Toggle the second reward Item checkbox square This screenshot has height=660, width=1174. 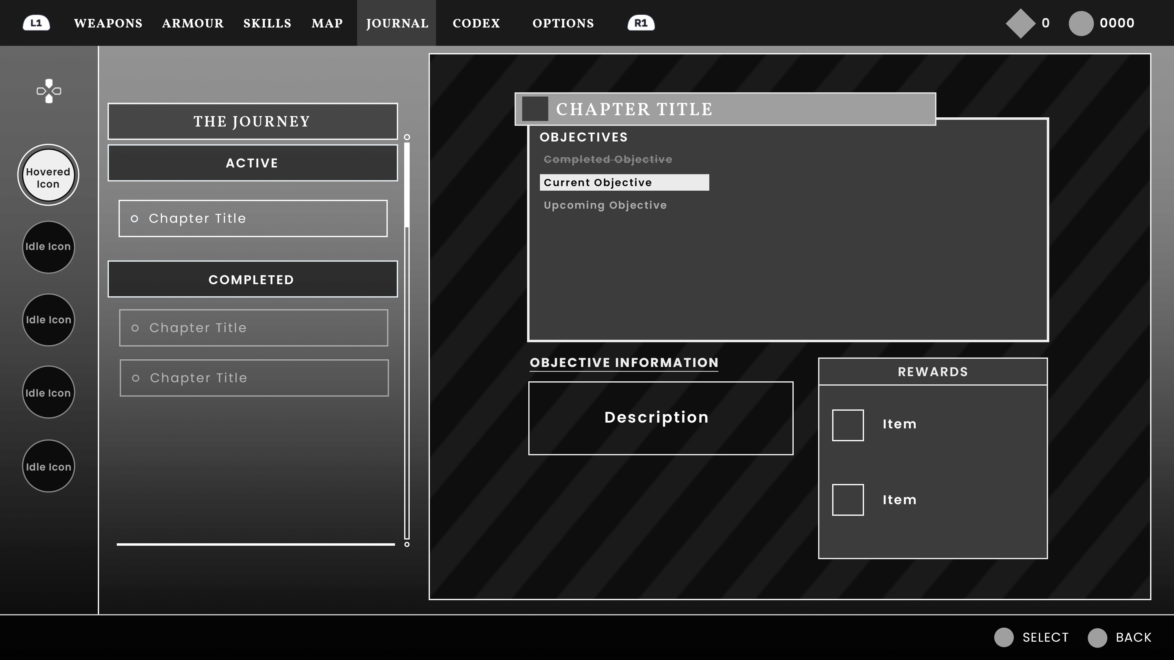848,500
